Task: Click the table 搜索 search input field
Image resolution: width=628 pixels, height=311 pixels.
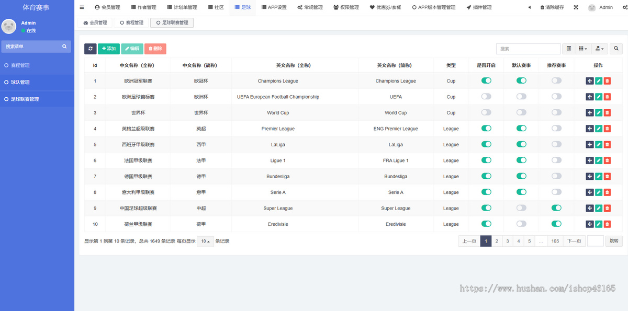Action: tap(528, 49)
